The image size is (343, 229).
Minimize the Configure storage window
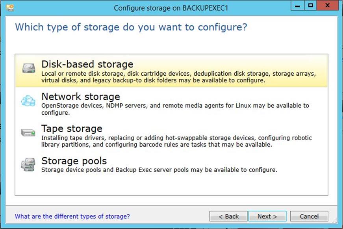[x=297, y=6]
